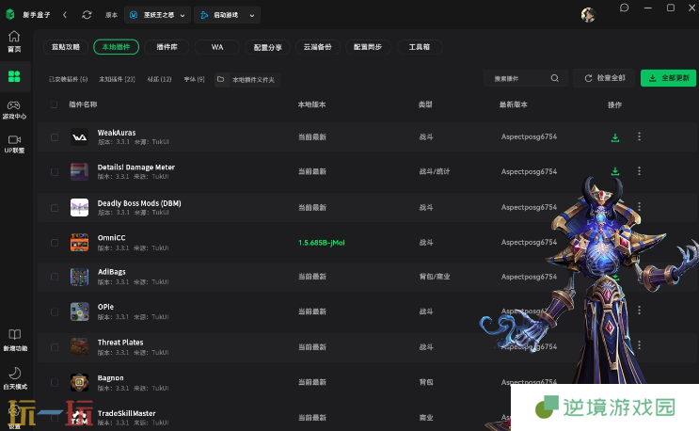Click the TradeSkillMaster addon name

coord(127,413)
